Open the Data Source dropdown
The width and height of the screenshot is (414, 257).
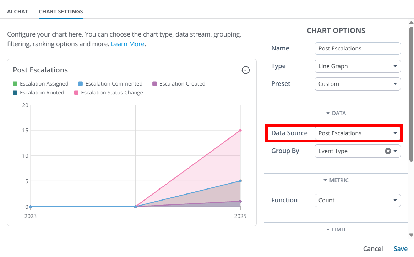point(357,133)
